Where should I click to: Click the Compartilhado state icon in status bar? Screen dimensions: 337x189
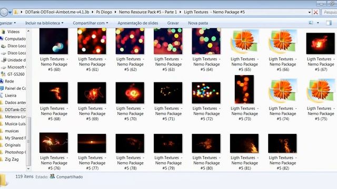tap(52, 176)
